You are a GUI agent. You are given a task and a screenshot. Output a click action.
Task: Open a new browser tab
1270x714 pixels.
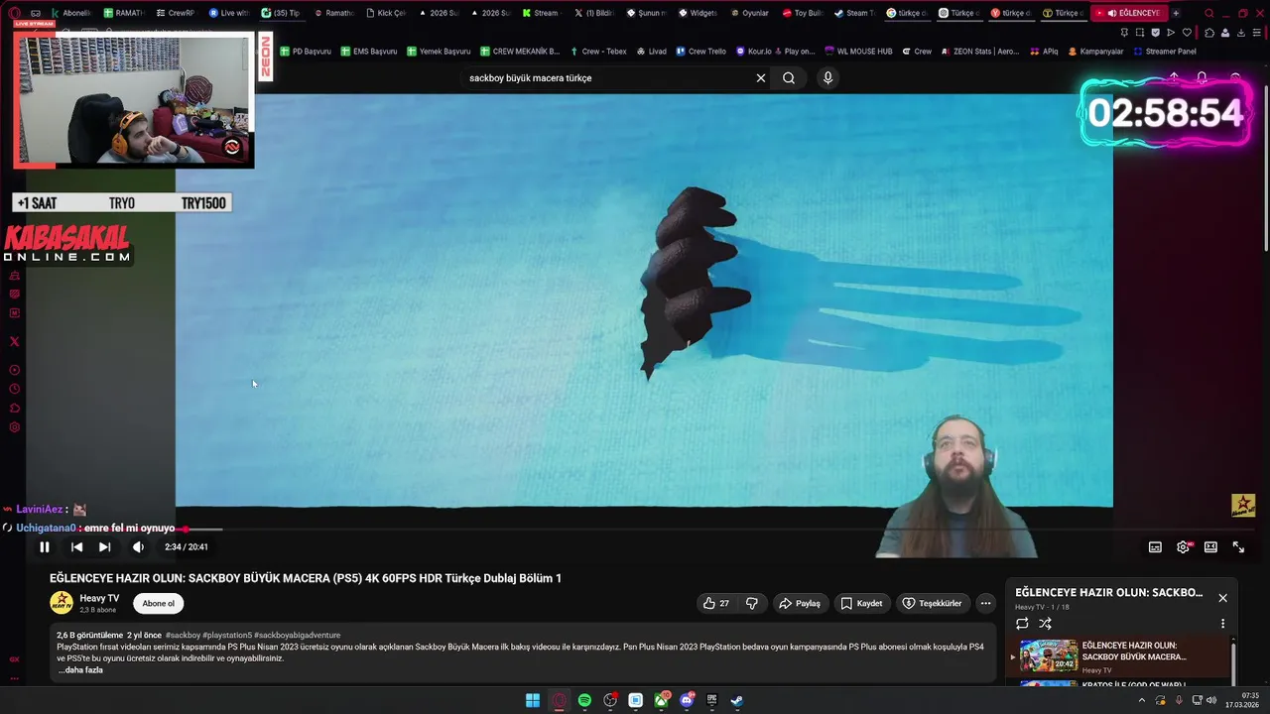1176,13
